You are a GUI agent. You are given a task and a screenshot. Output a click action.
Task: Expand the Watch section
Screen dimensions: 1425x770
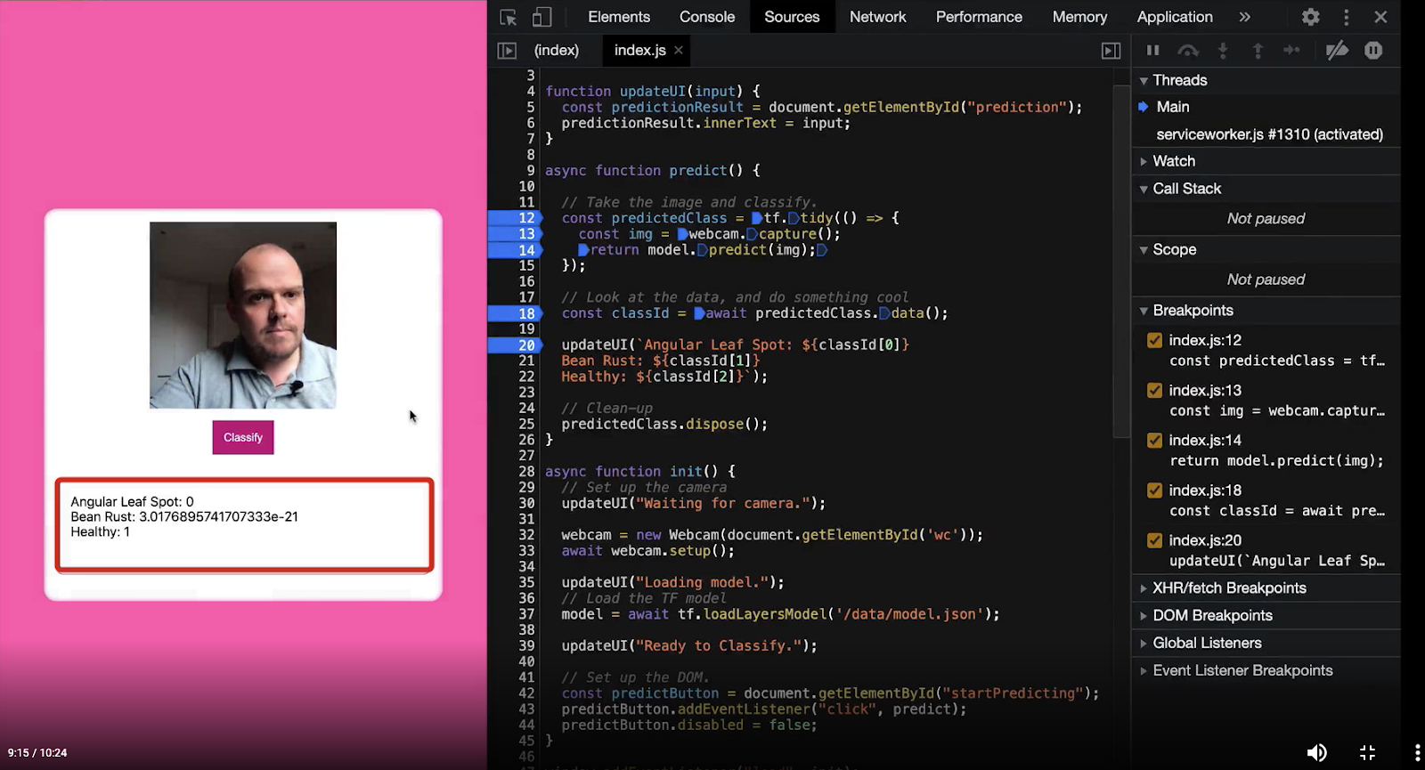point(1174,161)
